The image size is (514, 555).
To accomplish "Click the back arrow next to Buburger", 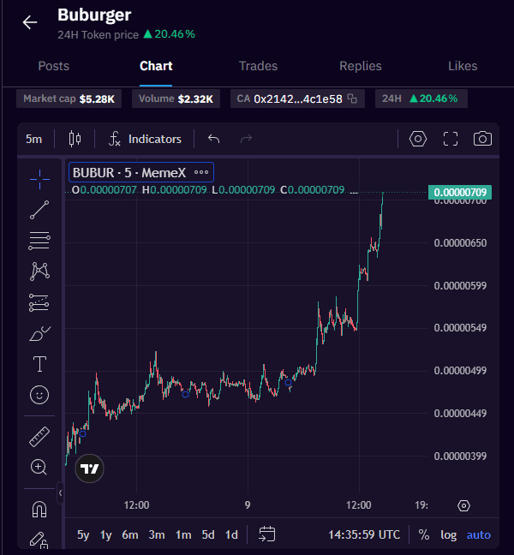I will 30,22.
